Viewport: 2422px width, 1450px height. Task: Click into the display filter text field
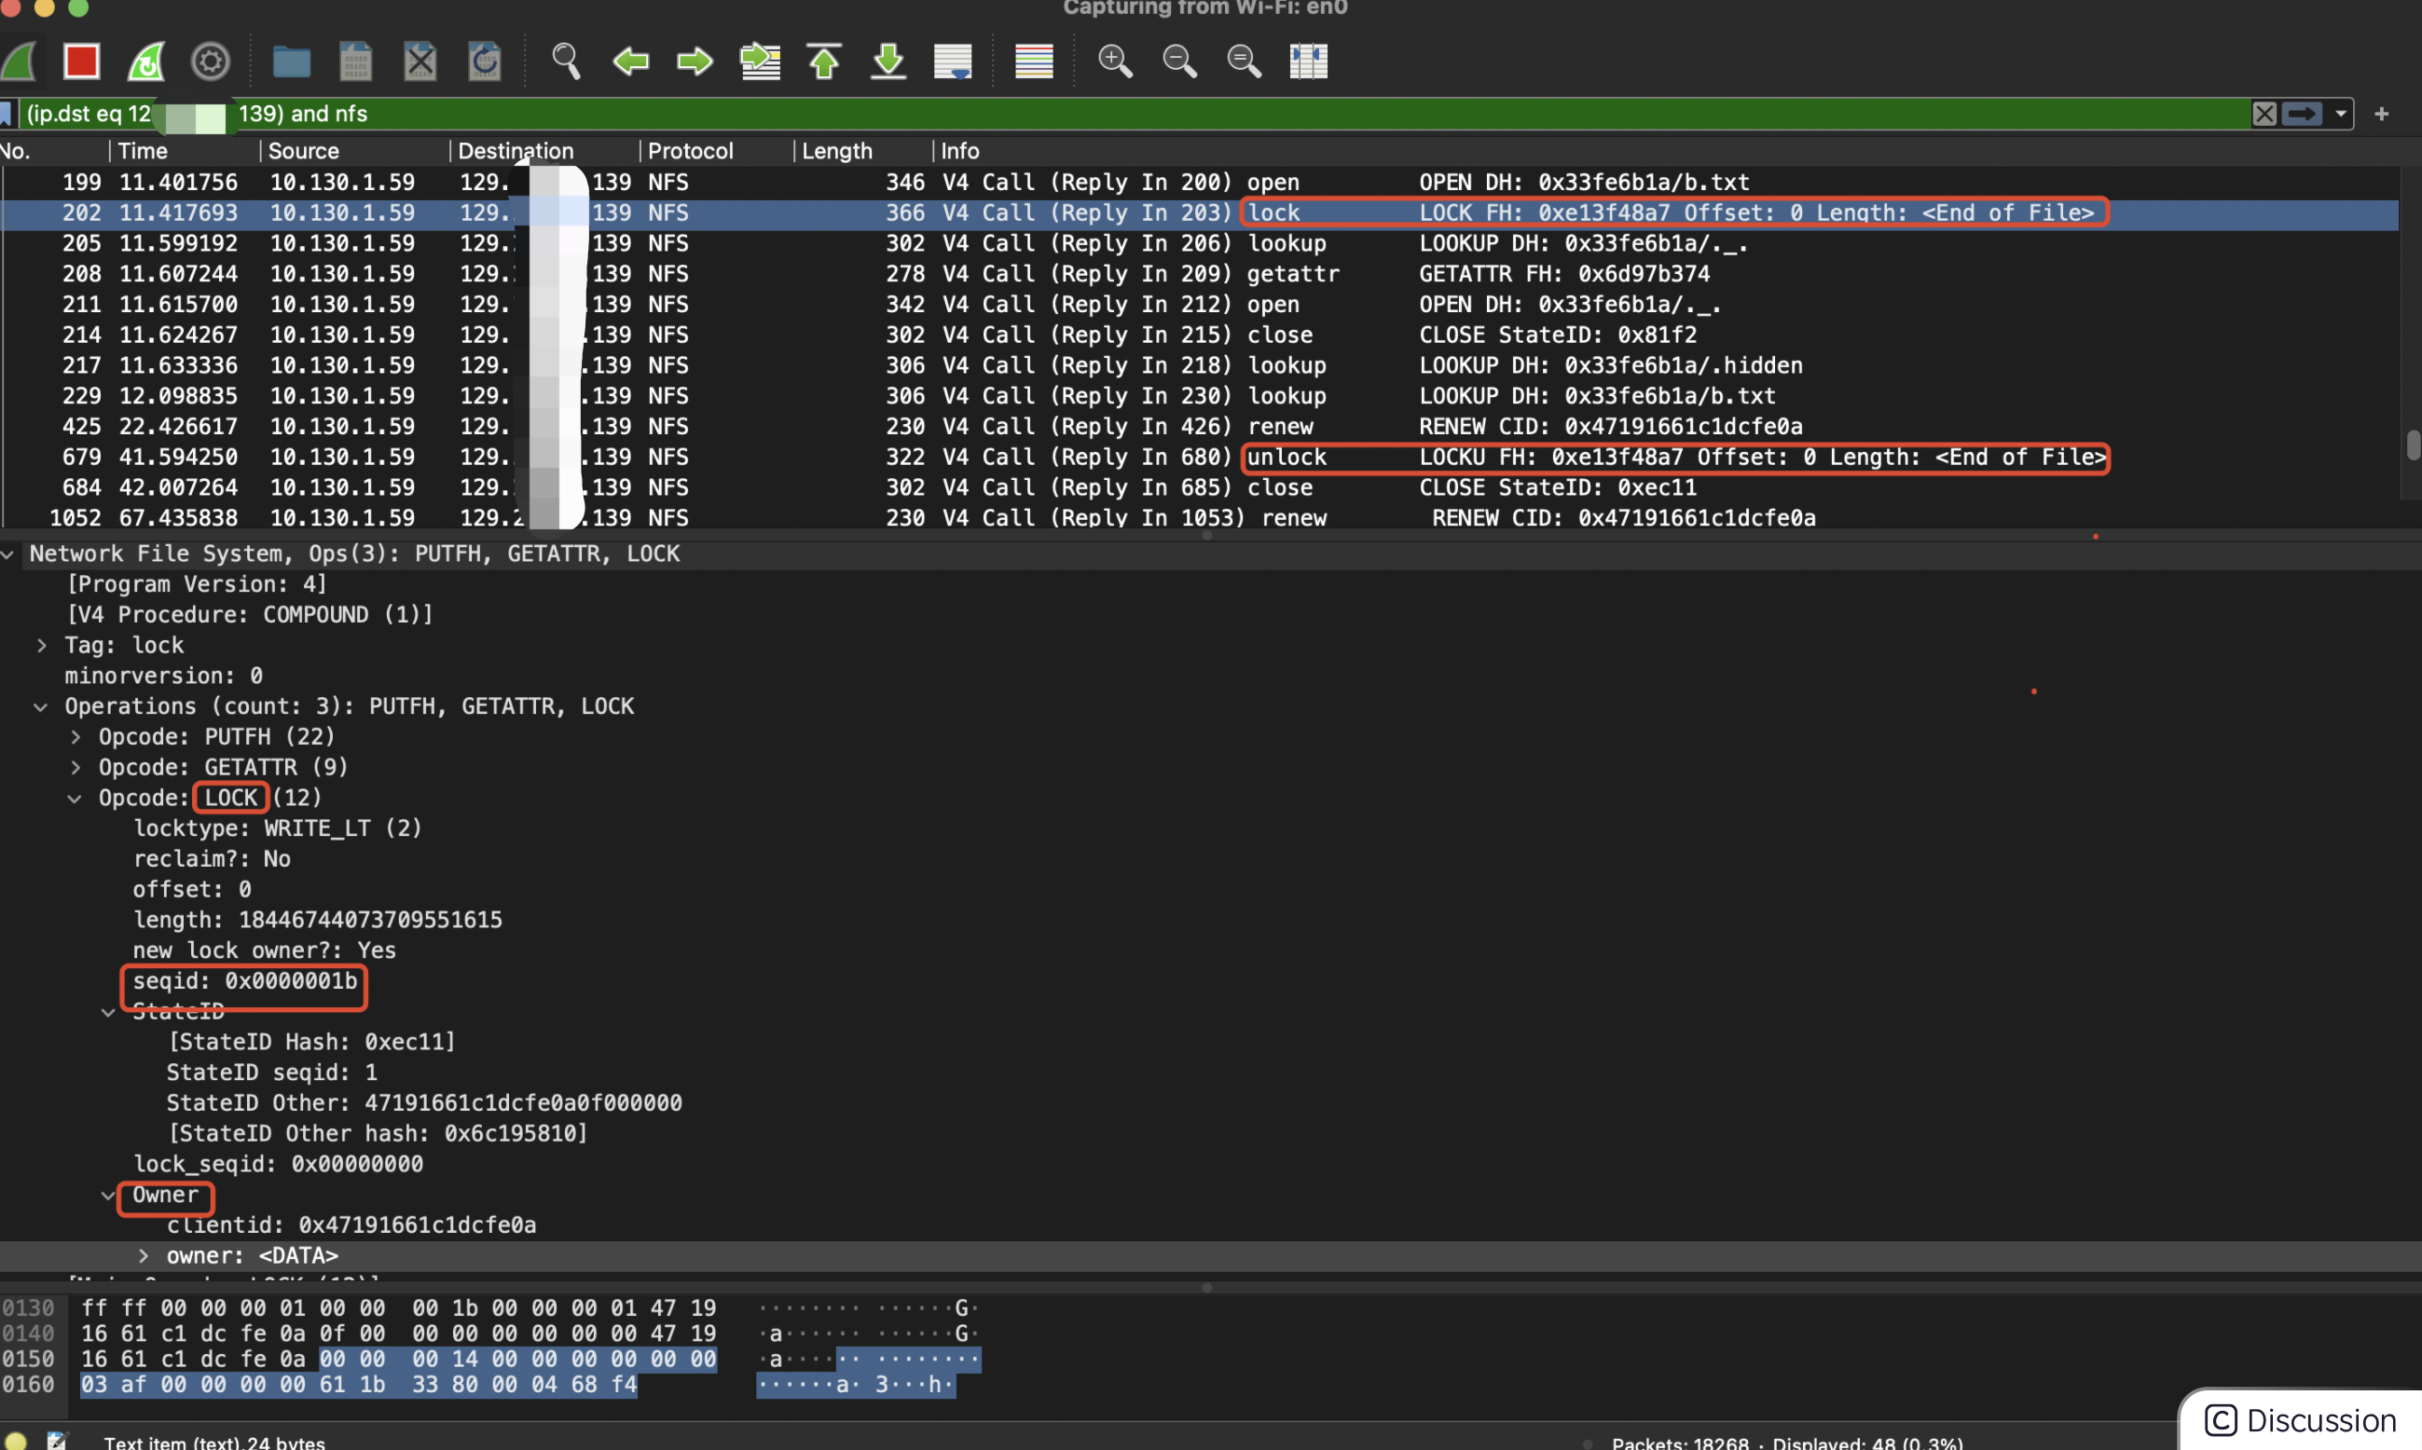(x=1134, y=114)
